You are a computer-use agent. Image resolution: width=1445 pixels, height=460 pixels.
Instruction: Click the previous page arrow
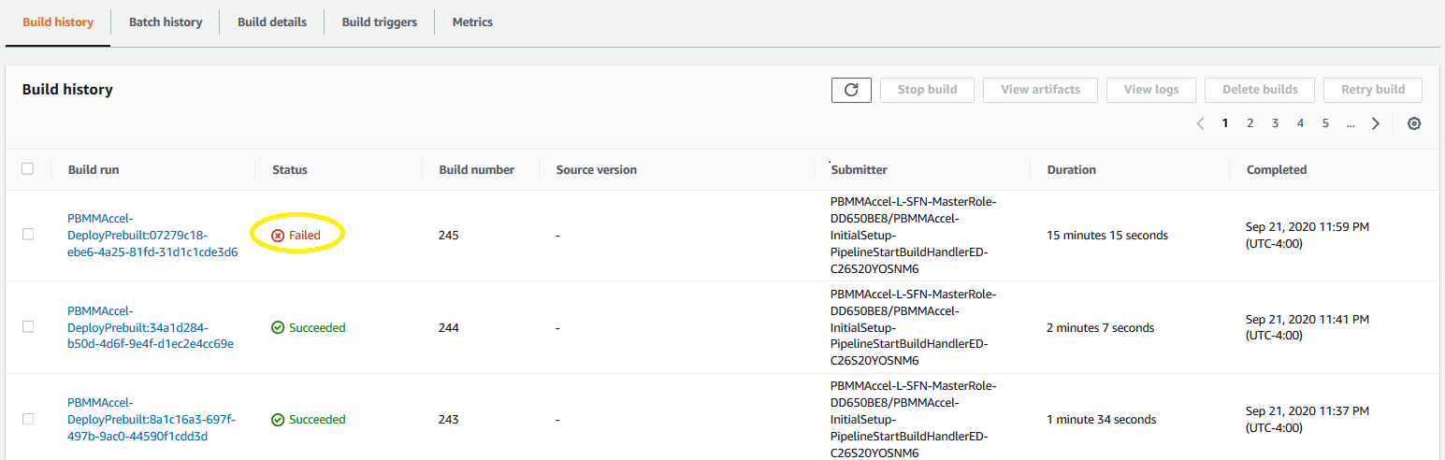(1200, 123)
